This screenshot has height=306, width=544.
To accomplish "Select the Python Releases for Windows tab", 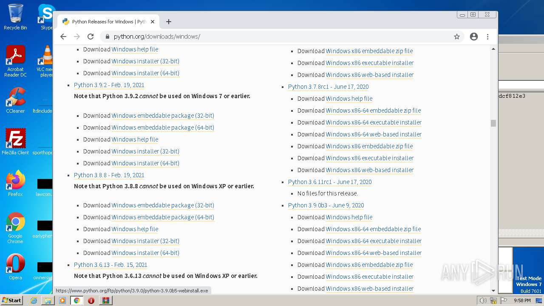I will (108, 22).
